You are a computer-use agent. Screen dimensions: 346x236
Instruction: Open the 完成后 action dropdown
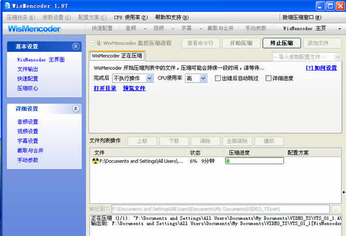coord(150,78)
